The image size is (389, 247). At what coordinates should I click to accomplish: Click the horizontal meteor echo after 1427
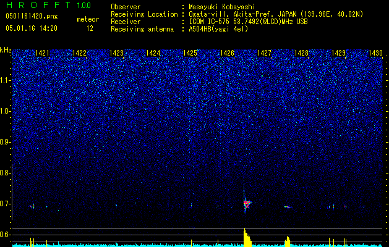point(288,207)
